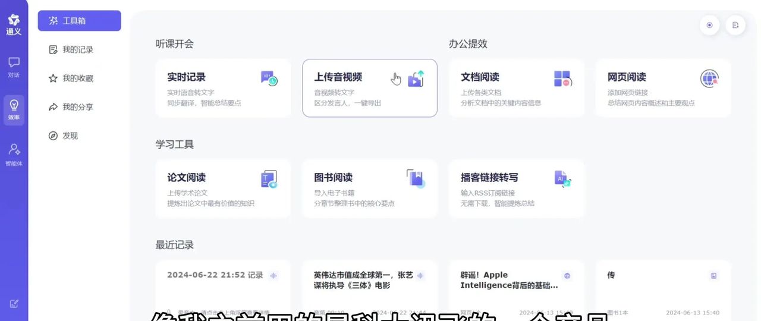Click 总结网页内容概述和主要观点 text
This screenshot has width=761, height=321.
coord(651,103)
